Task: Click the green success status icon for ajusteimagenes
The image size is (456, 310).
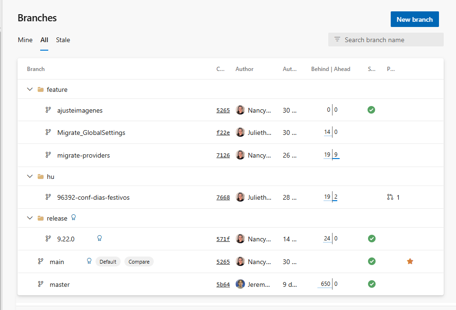Action: [371, 110]
